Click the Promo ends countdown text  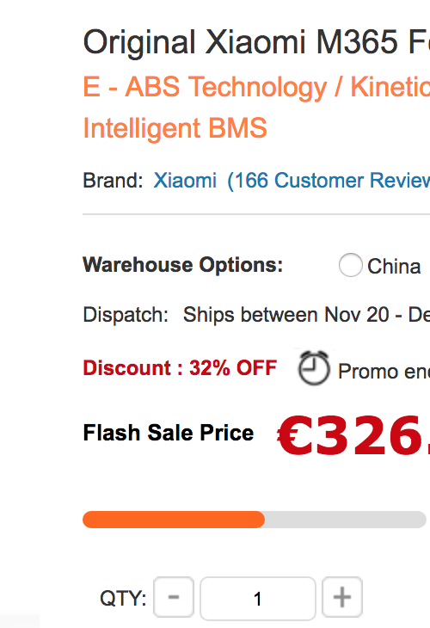384,372
